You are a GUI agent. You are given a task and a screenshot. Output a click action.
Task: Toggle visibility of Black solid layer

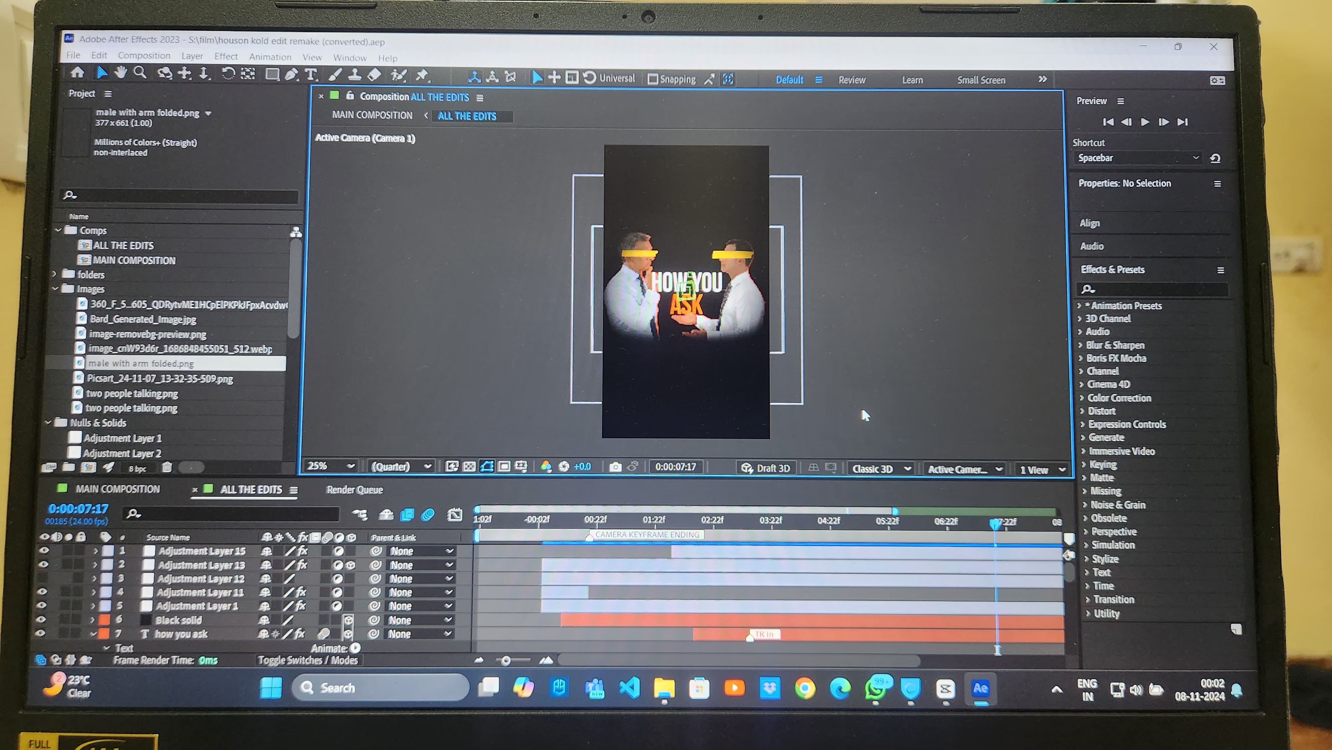[41, 619]
